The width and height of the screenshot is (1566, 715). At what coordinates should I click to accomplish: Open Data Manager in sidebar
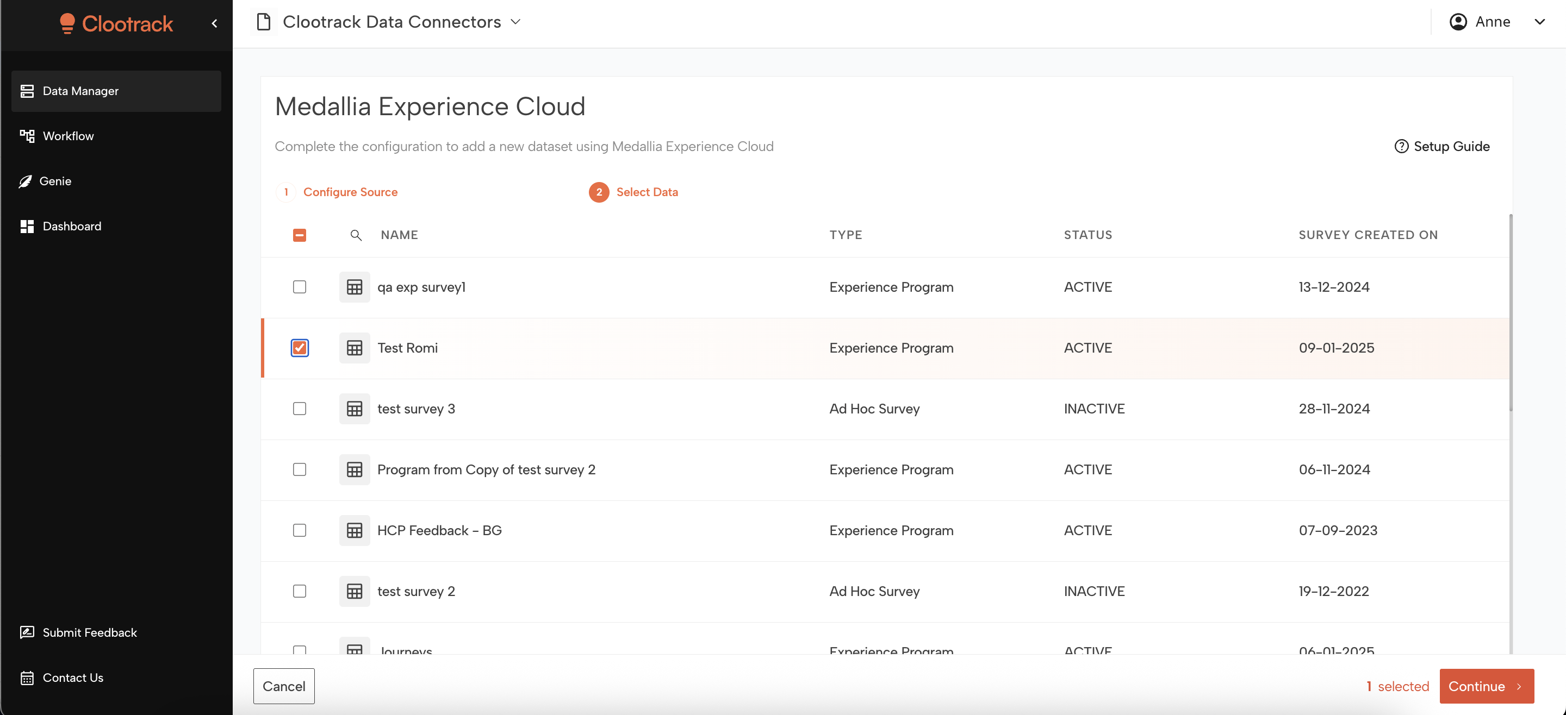coord(116,91)
